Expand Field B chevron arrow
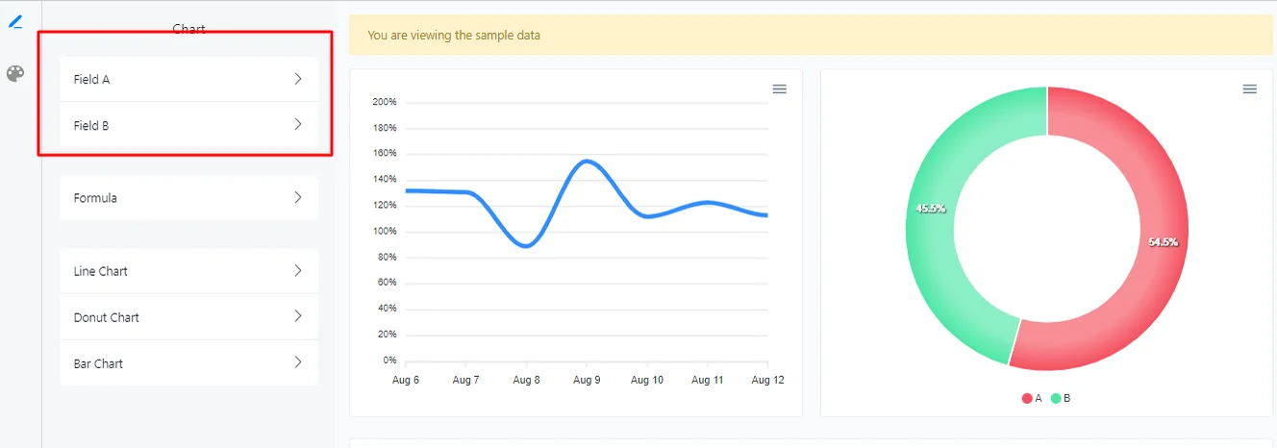The image size is (1277, 448). [298, 124]
